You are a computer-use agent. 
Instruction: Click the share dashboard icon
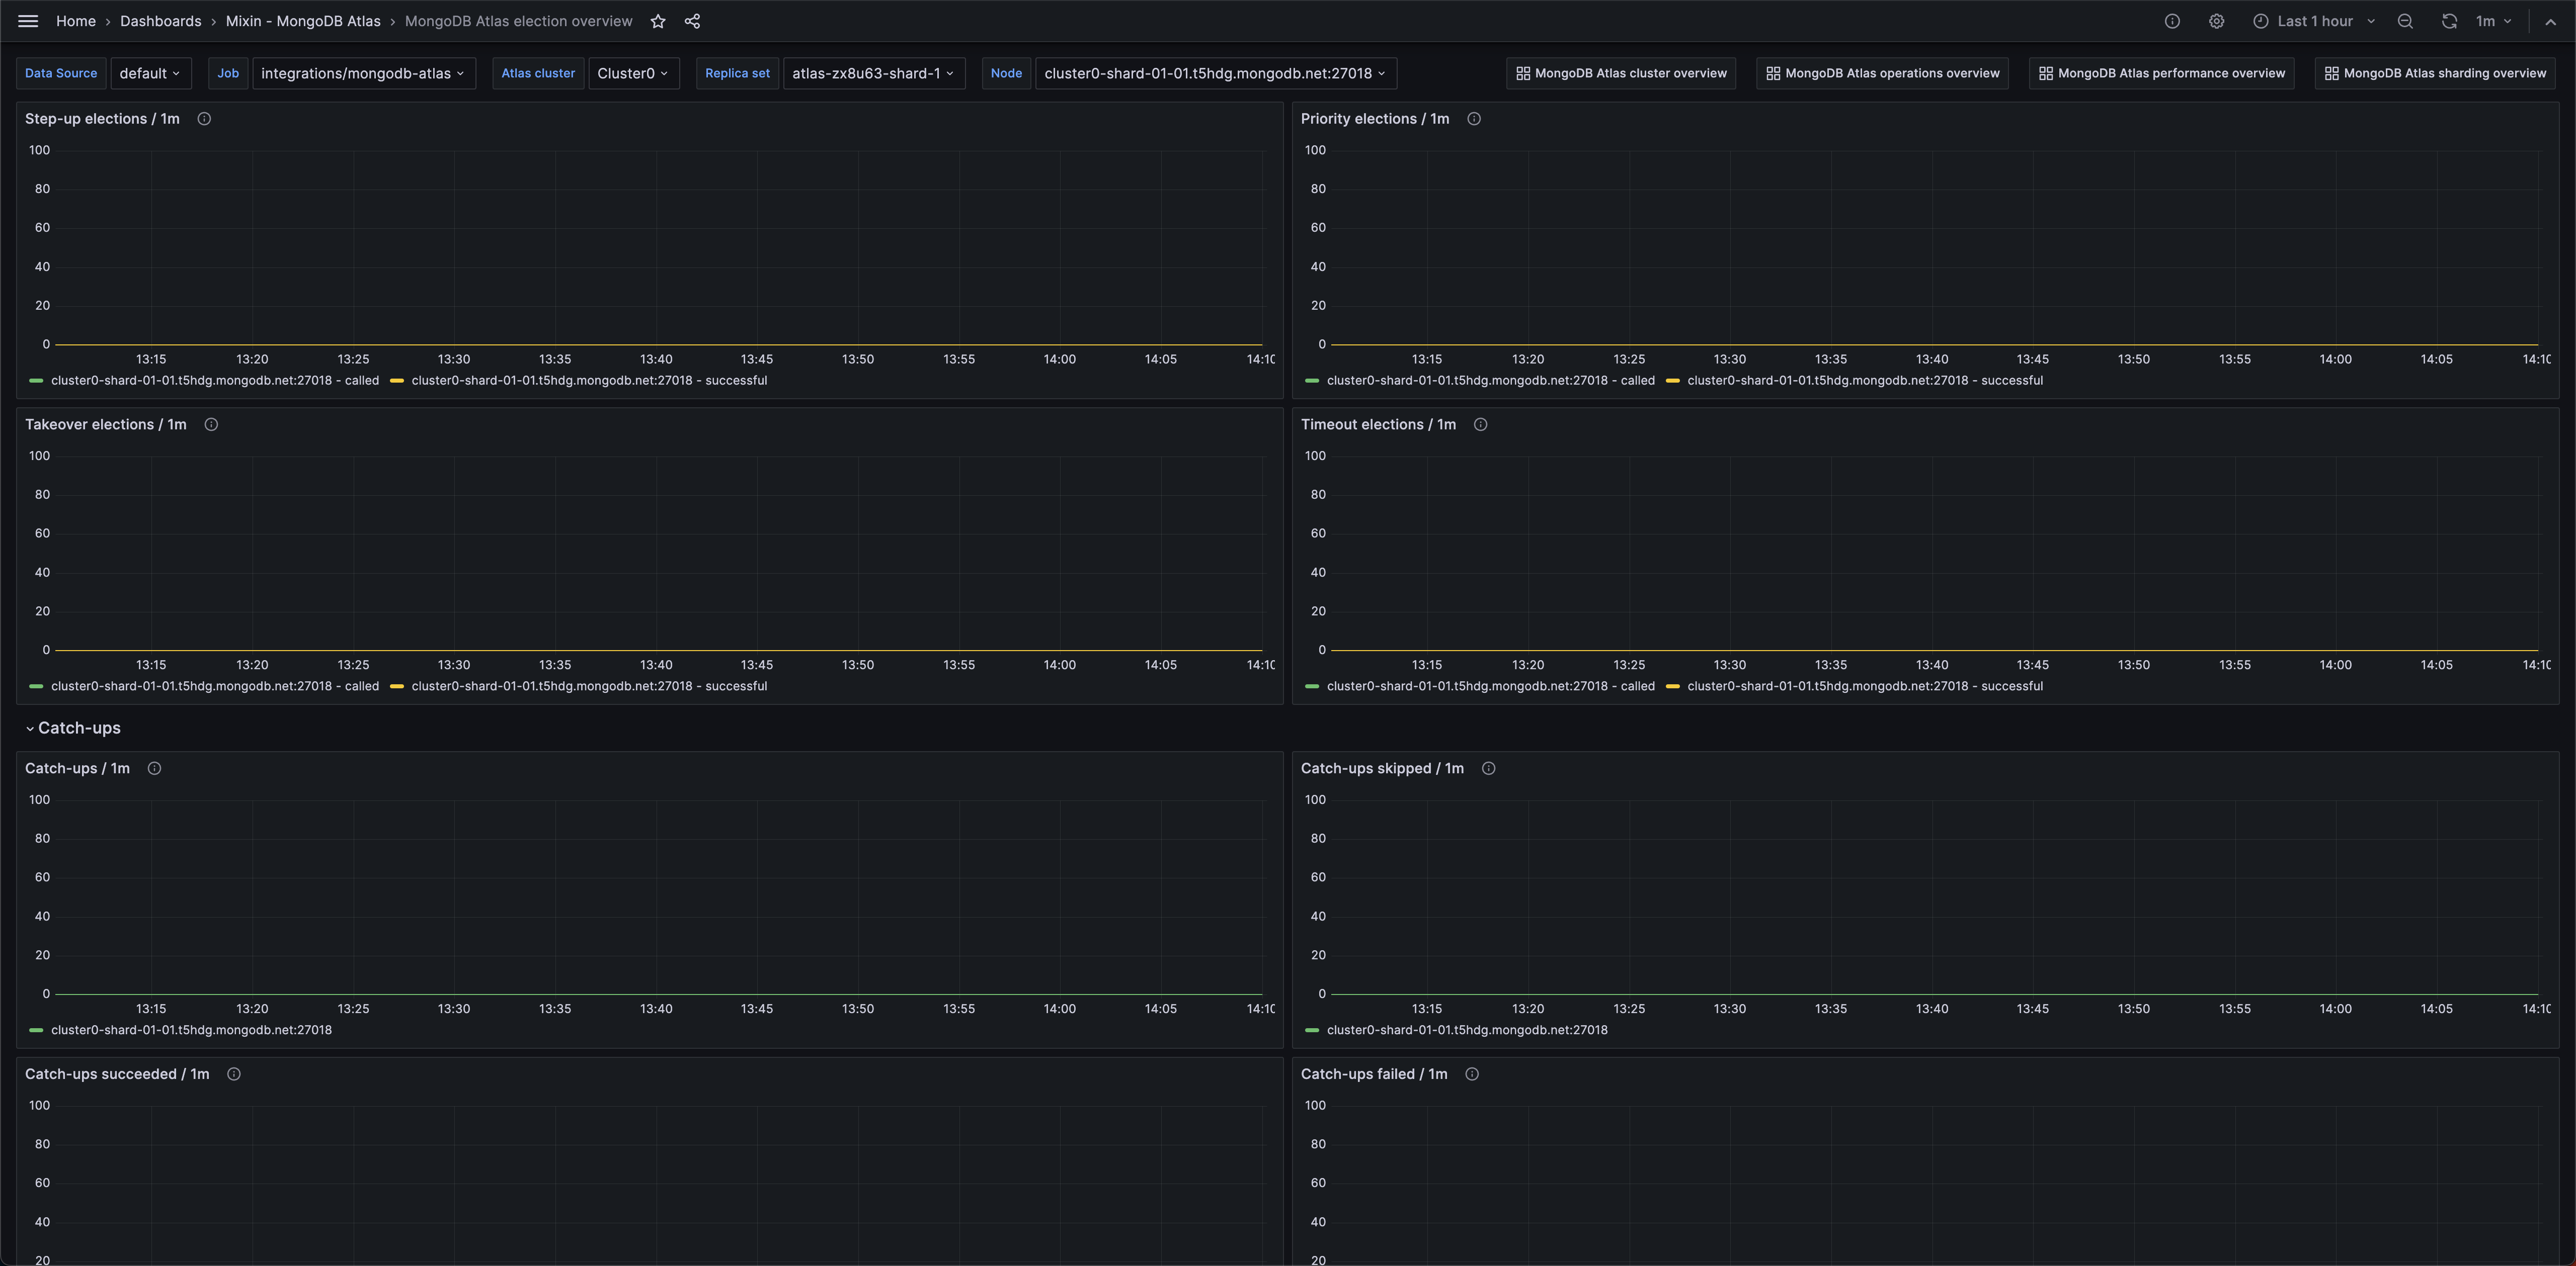point(692,21)
